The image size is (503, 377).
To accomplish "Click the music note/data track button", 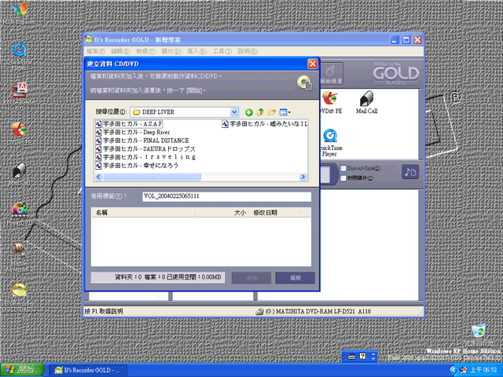I will (410, 172).
